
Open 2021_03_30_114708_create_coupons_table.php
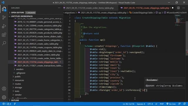coord(40,47)
